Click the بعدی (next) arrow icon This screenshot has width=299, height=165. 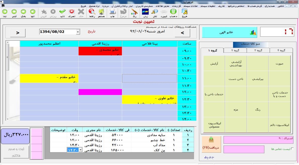23,12
